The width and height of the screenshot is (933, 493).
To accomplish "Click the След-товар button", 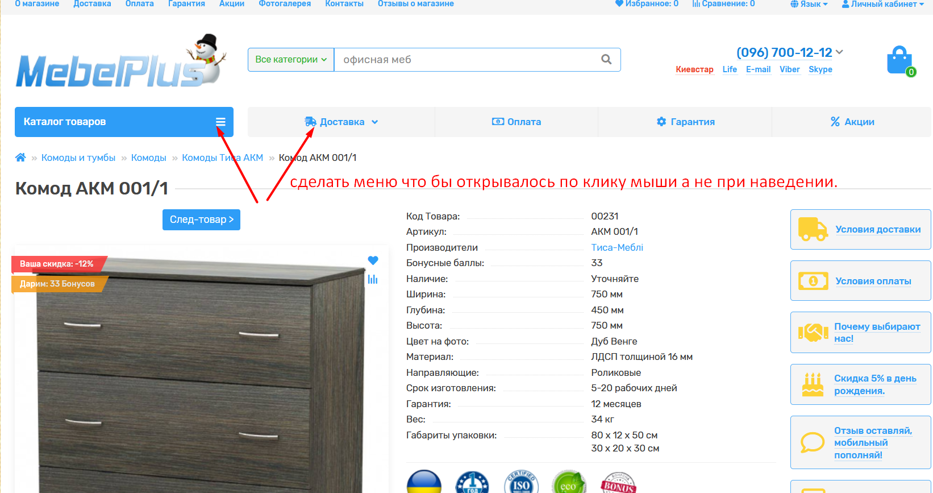I will point(201,219).
